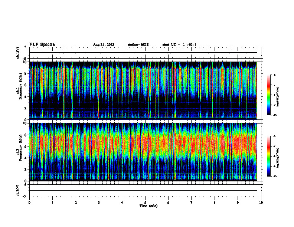
Task: Click the "2" tick on the time axis
Action: [x=76, y=203]
